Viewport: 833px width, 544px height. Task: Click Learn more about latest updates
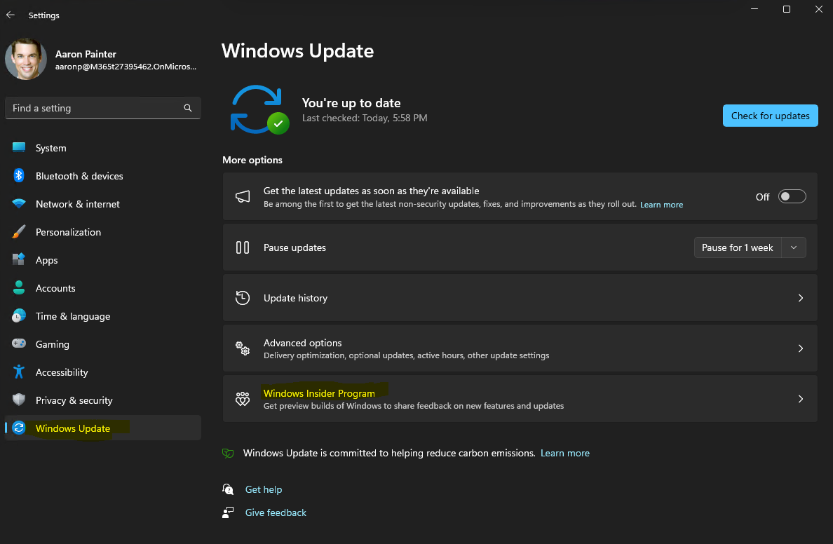click(661, 205)
